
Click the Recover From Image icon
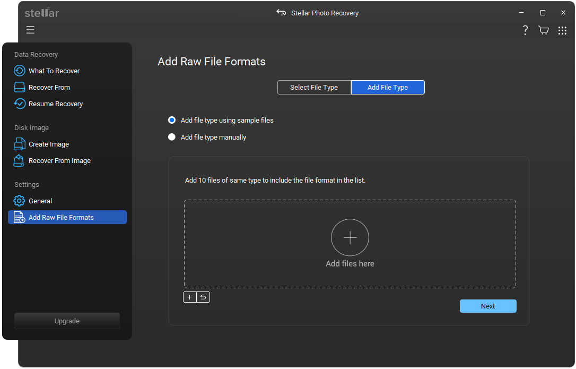point(19,160)
